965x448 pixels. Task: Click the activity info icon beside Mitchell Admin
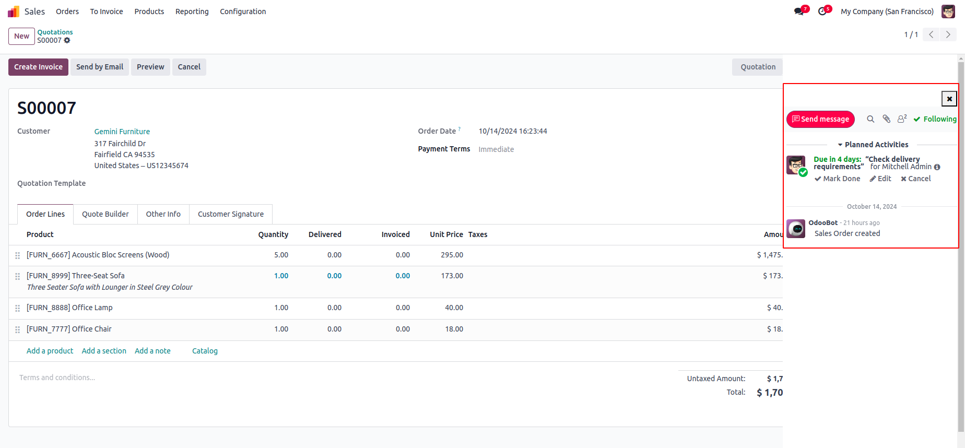pos(937,167)
